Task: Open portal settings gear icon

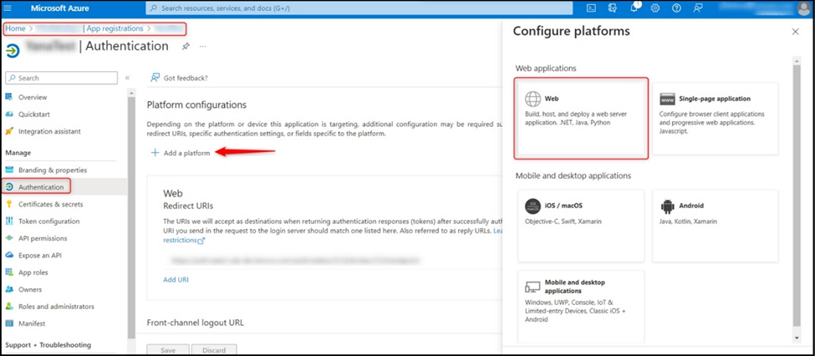Action: click(x=655, y=8)
